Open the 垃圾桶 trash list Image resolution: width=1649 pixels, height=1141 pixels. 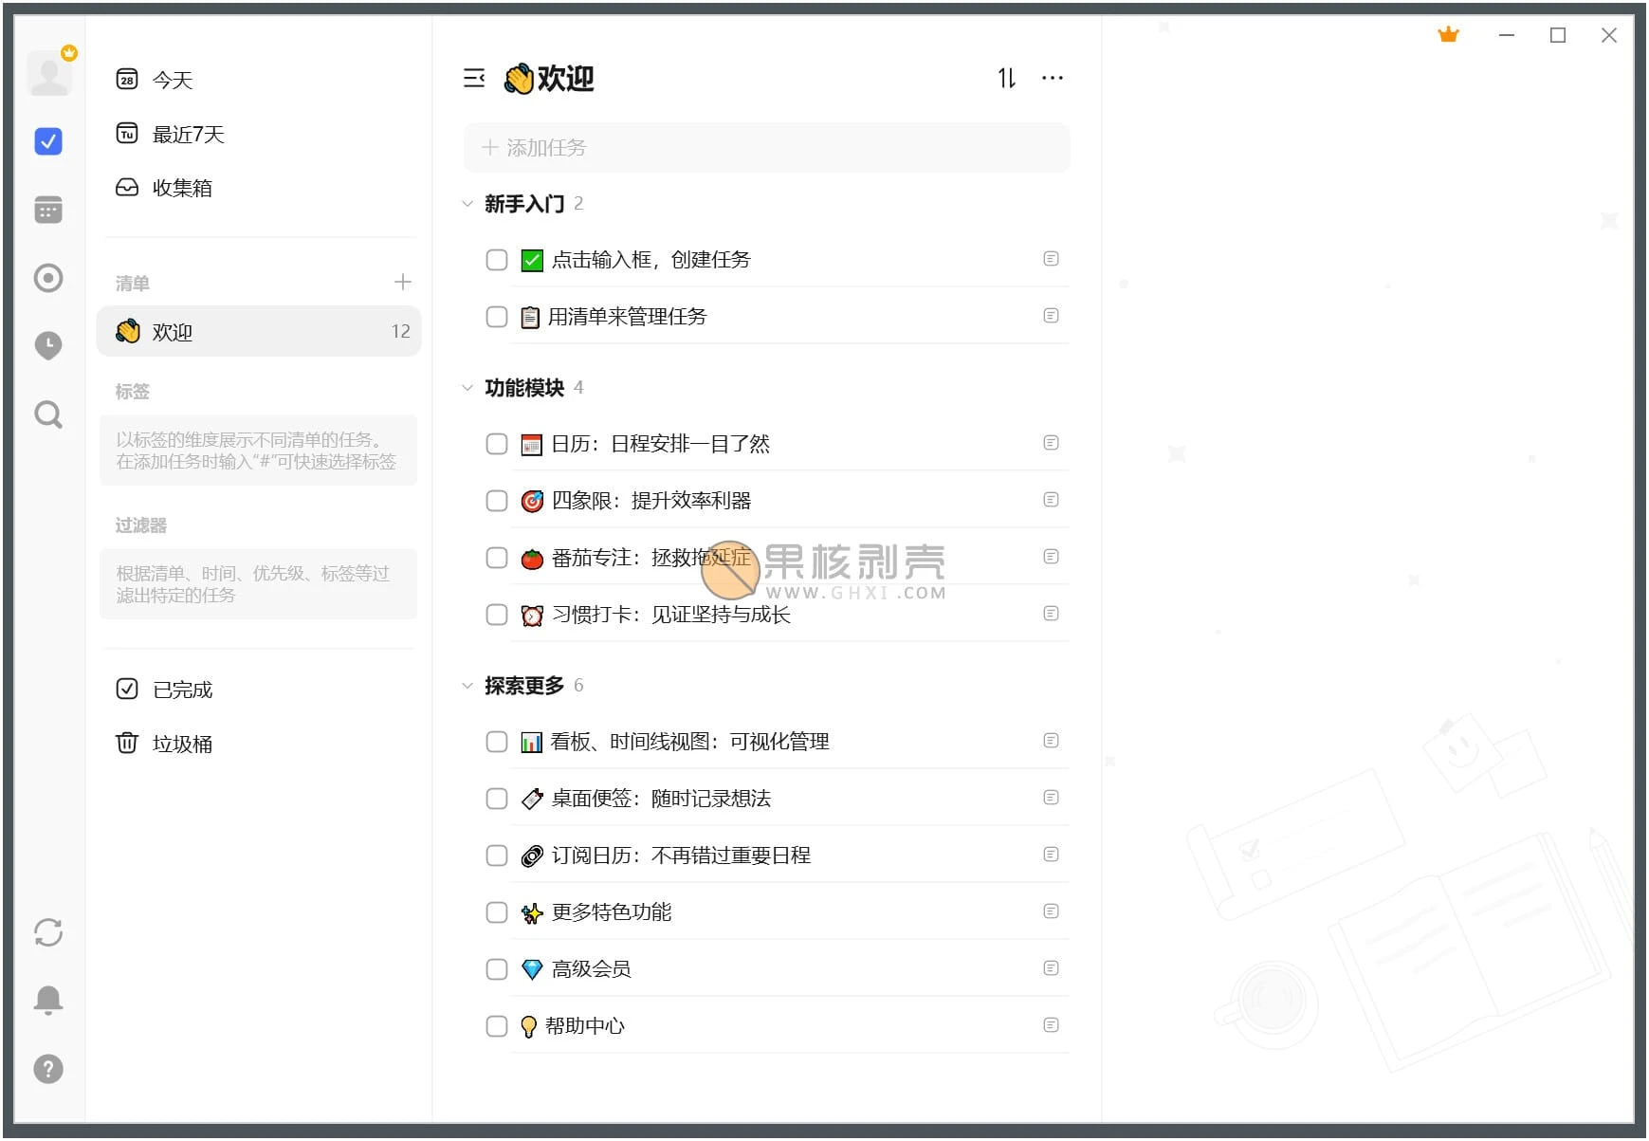point(258,744)
